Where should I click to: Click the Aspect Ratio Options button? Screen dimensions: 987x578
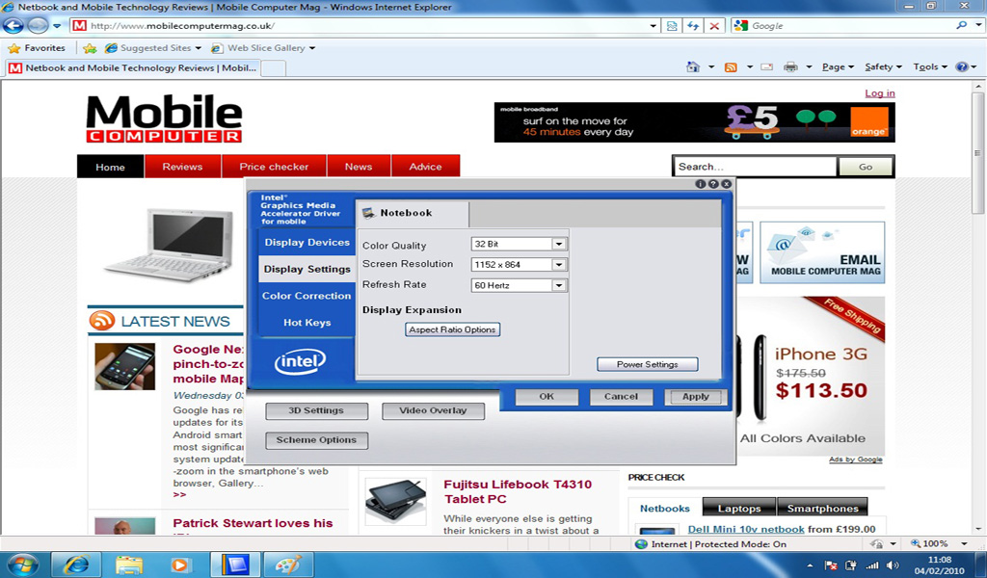click(x=453, y=329)
